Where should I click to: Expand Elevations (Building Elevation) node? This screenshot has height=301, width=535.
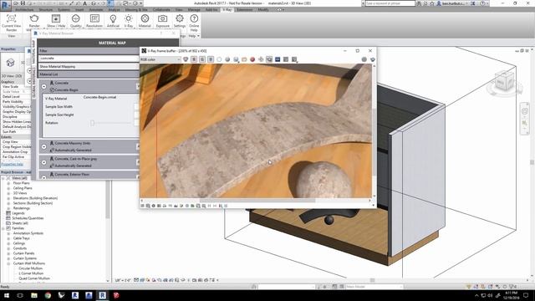coord(8,198)
